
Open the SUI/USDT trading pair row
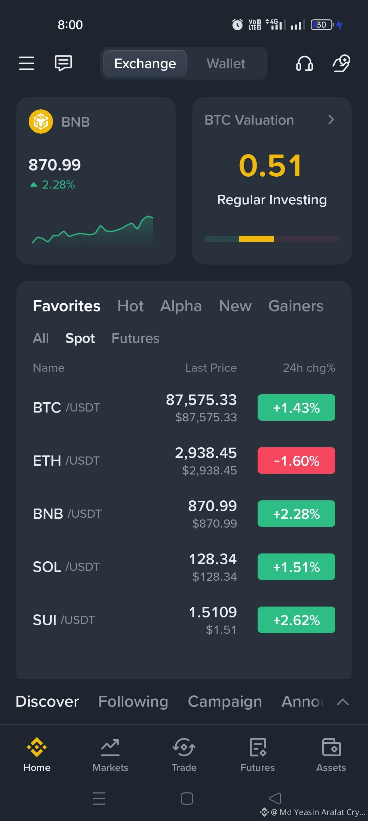pyautogui.click(x=184, y=620)
